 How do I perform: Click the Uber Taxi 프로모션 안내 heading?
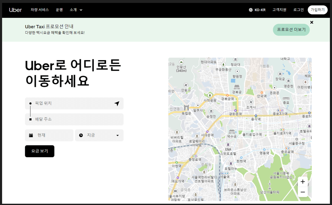tap(49, 27)
